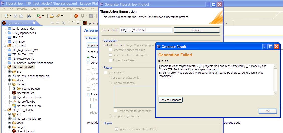Click the flashlight Search toolbar icon

(58, 16)
